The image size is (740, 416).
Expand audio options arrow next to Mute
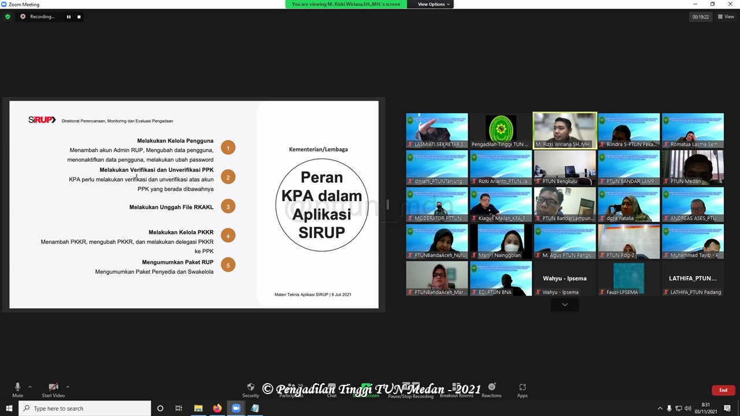[x=30, y=387]
